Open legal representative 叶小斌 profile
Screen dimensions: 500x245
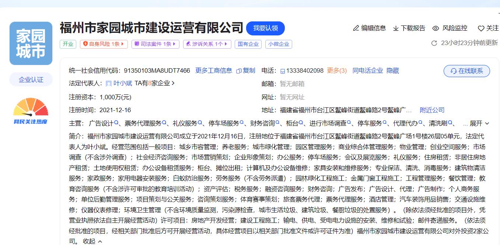(x=123, y=83)
